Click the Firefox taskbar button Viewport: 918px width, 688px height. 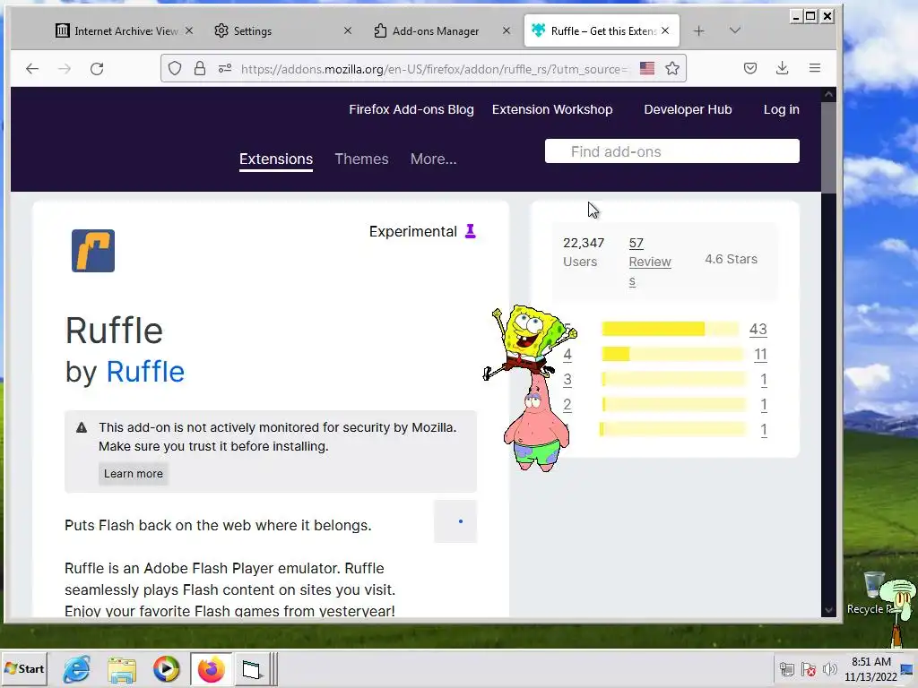point(212,668)
